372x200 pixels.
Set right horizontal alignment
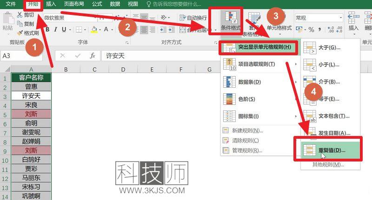153,30
